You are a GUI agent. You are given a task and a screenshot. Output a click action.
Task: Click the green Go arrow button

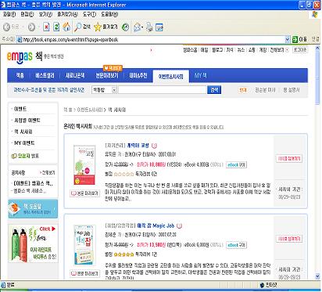point(295,39)
